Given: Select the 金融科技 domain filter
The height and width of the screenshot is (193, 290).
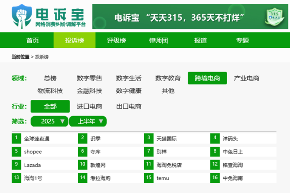Looking at the screenshot, I should [89, 91].
